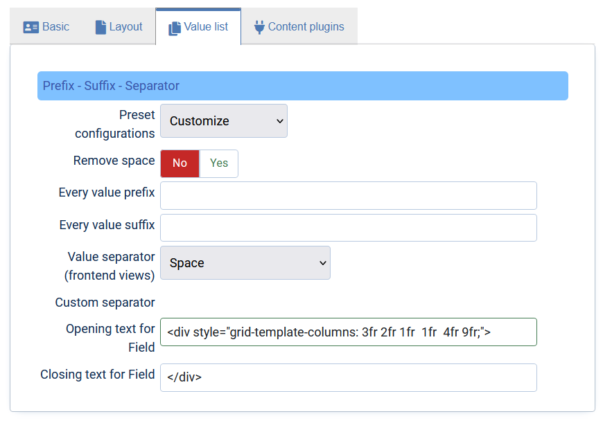Focus the Opening text for Field input
This screenshot has width=612, height=423.
coord(349,332)
